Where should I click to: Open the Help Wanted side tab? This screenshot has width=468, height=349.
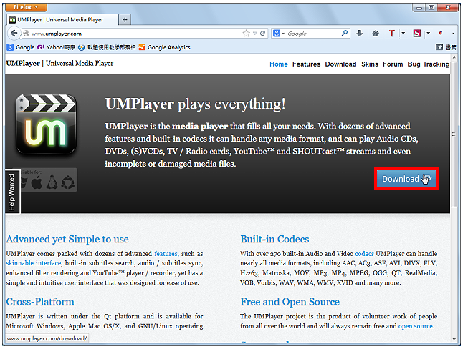pos(12,192)
